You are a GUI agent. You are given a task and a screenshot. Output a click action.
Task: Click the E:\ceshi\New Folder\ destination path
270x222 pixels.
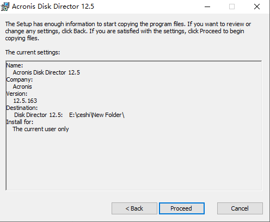coord(97,115)
